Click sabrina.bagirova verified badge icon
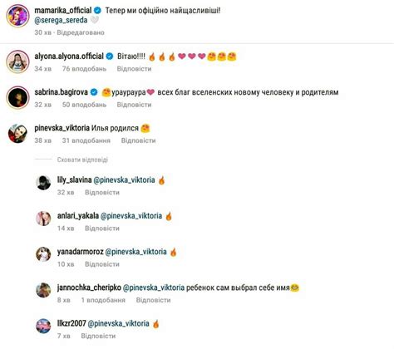394x349 pixels. click(x=94, y=92)
